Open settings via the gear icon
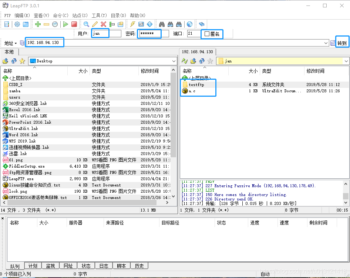350x278 pixels. coord(17,24)
